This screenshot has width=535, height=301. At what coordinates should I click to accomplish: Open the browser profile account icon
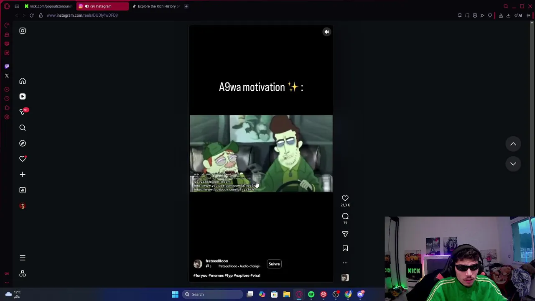[x=501, y=15]
